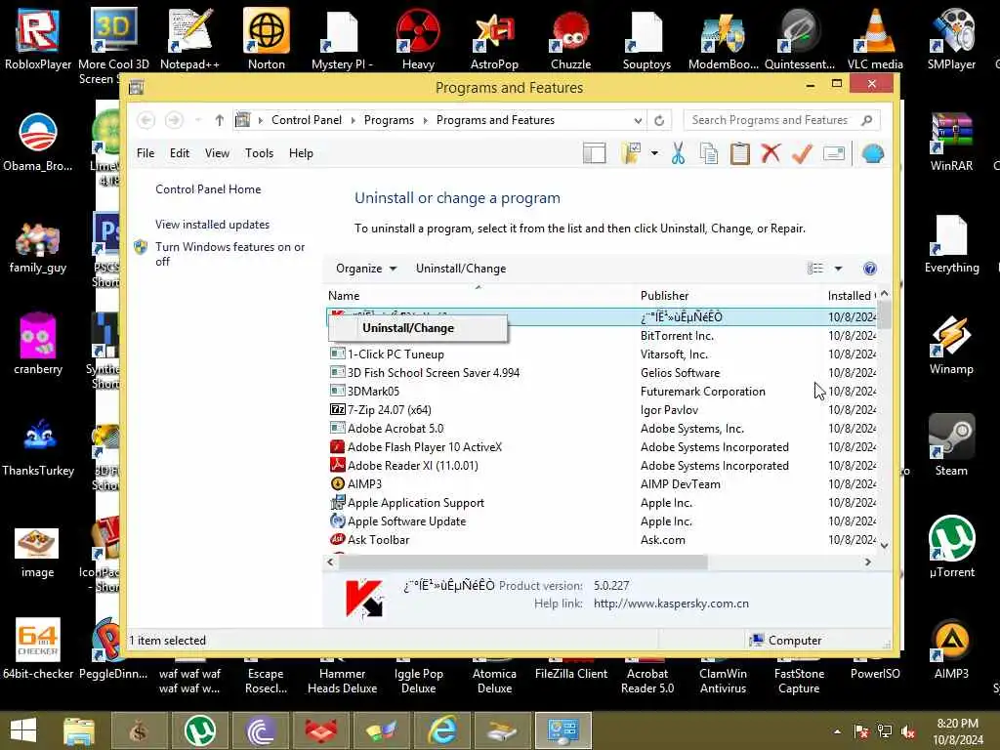Expand the view options dropdown arrow

(838, 269)
